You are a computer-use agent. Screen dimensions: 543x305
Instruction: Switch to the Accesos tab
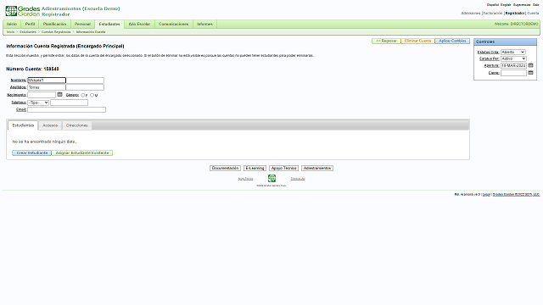pyautogui.click(x=50, y=125)
